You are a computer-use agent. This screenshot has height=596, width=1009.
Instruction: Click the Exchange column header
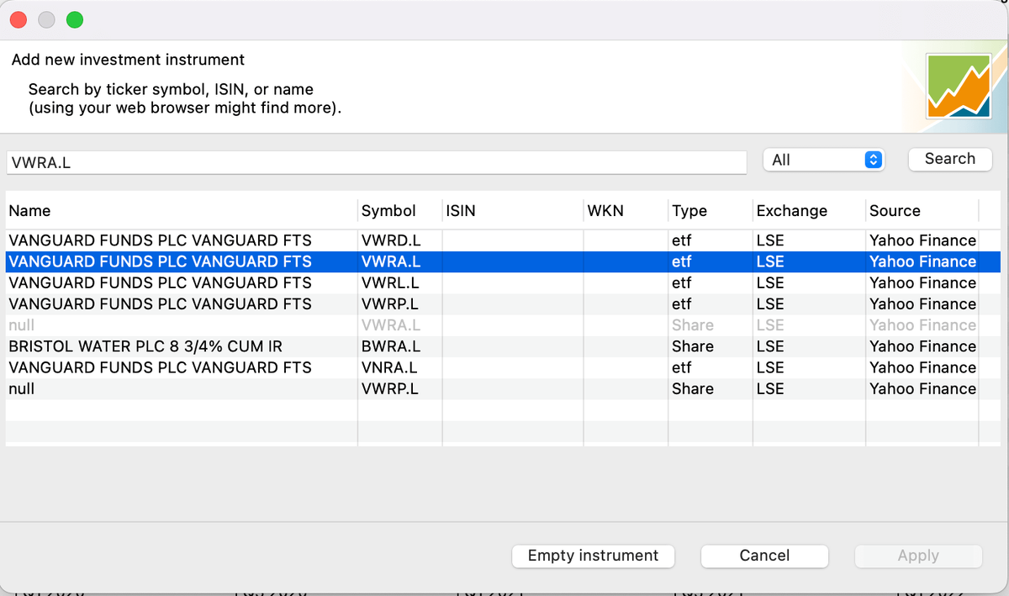click(x=809, y=211)
